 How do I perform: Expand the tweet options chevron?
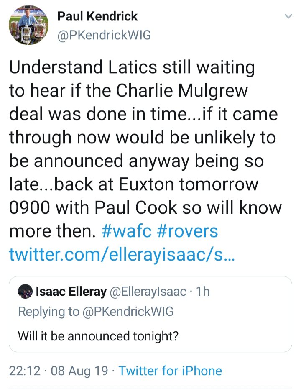[288, 17]
